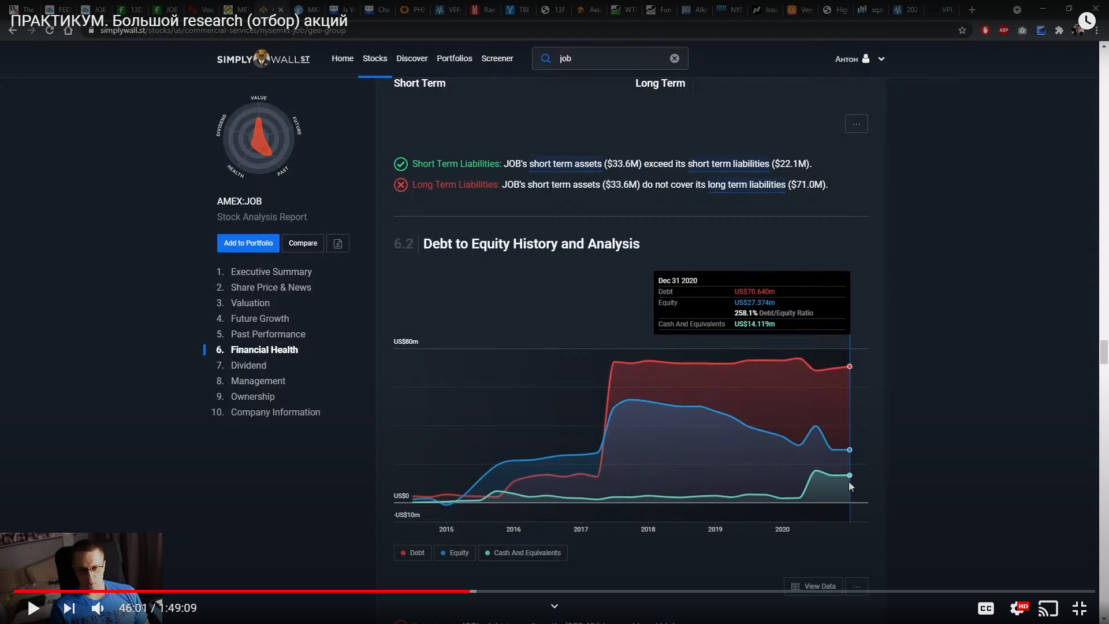1109x624 pixels.
Task: Expand the chevron below video center
Action: click(x=554, y=606)
